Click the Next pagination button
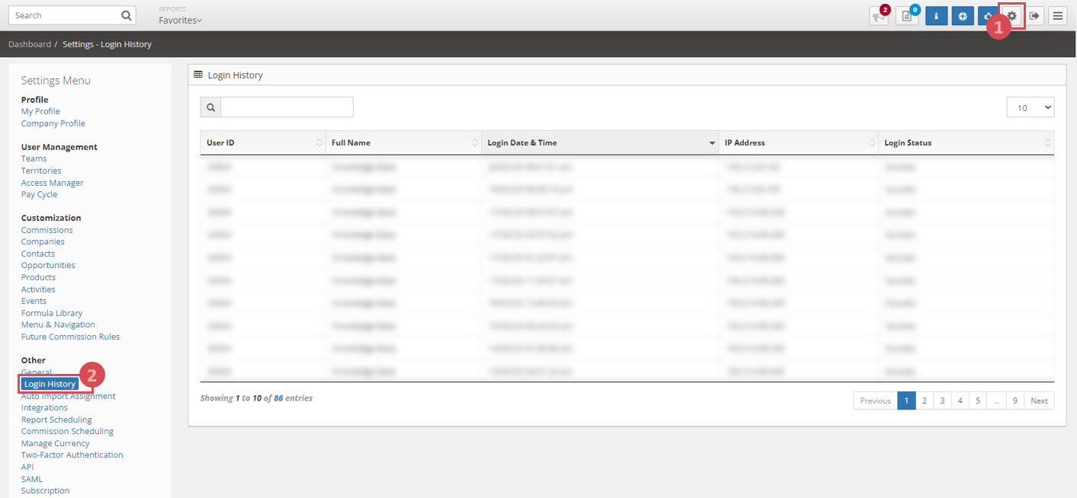Viewport: 1077px width, 498px height. coord(1039,401)
